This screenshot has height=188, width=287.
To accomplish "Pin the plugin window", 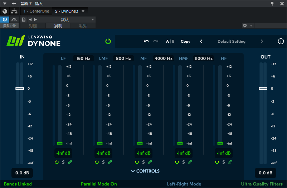I will click(x=272, y=4).
